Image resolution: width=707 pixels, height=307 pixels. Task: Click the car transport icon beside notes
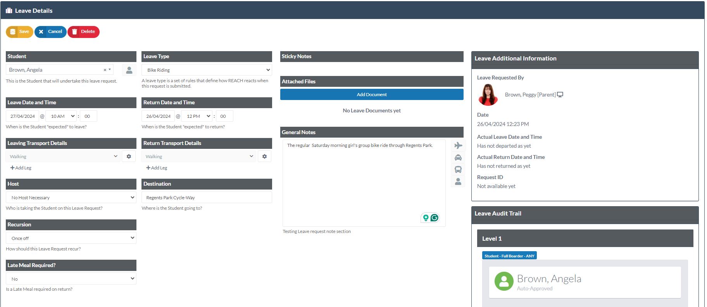pyautogui.click(x=458, y=157)
